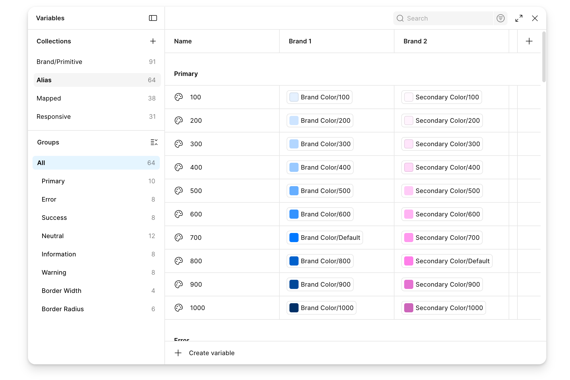Click the color palette icon for 100

click(179, 97)
